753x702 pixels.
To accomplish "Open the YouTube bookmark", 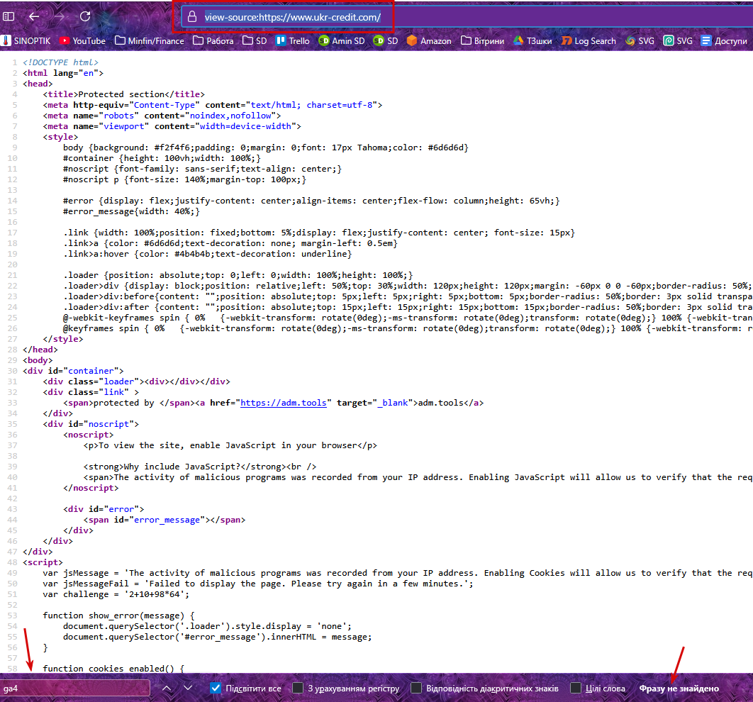I will tap(82, 41).
